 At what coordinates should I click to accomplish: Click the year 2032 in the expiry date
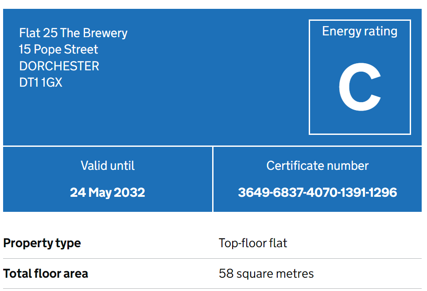click(129, 192)
